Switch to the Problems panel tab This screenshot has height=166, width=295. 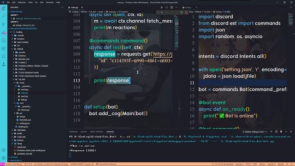(73, 132)
